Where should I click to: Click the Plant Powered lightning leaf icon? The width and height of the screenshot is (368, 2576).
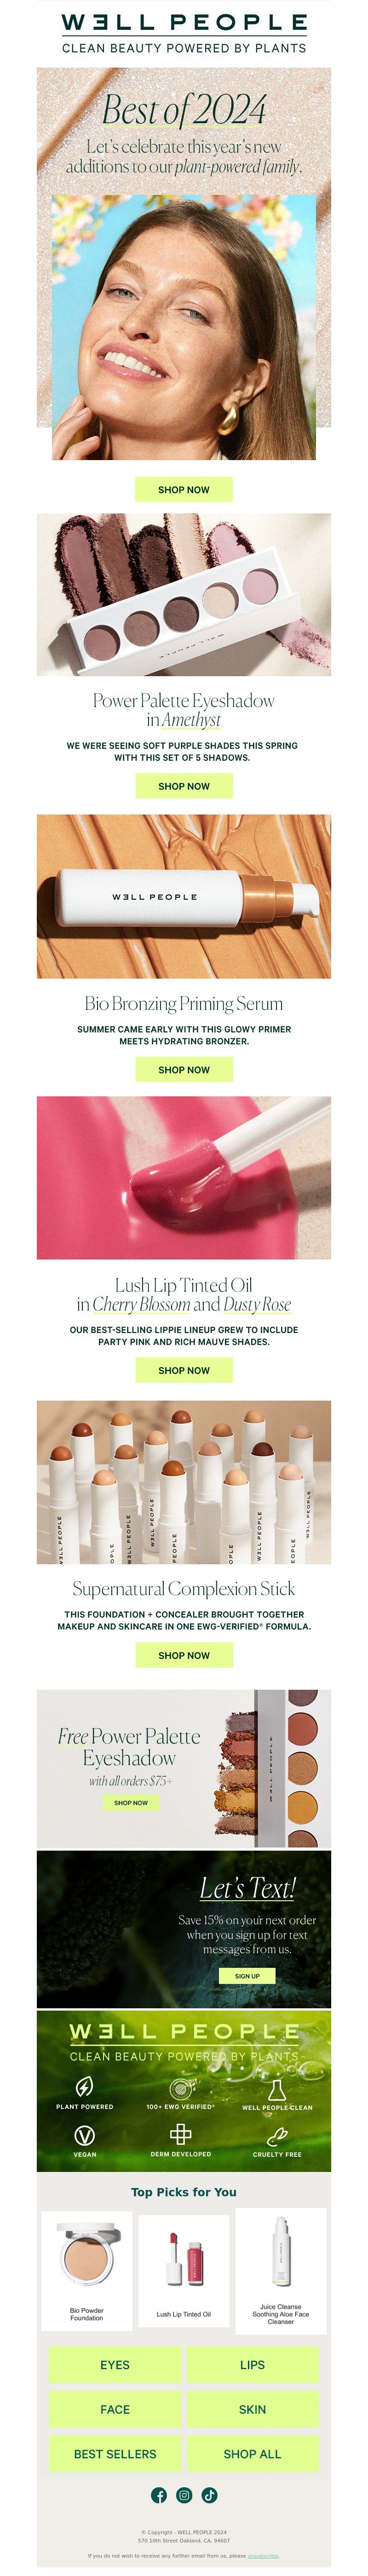tap(85, 2086)
